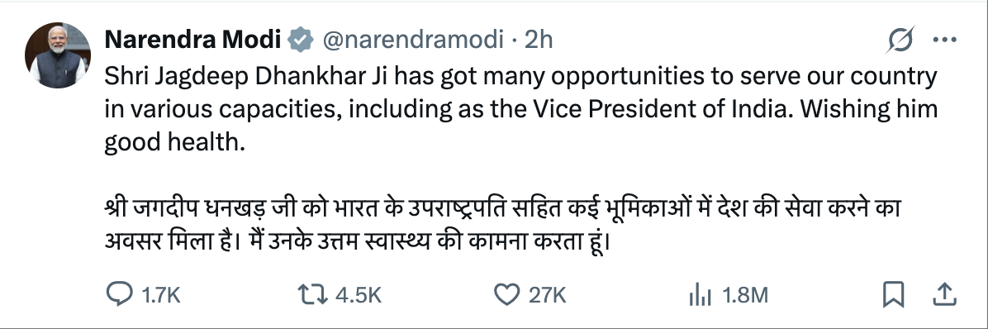
Task: Click the Narendra Modi display name
Action: (x=192, y=40)
